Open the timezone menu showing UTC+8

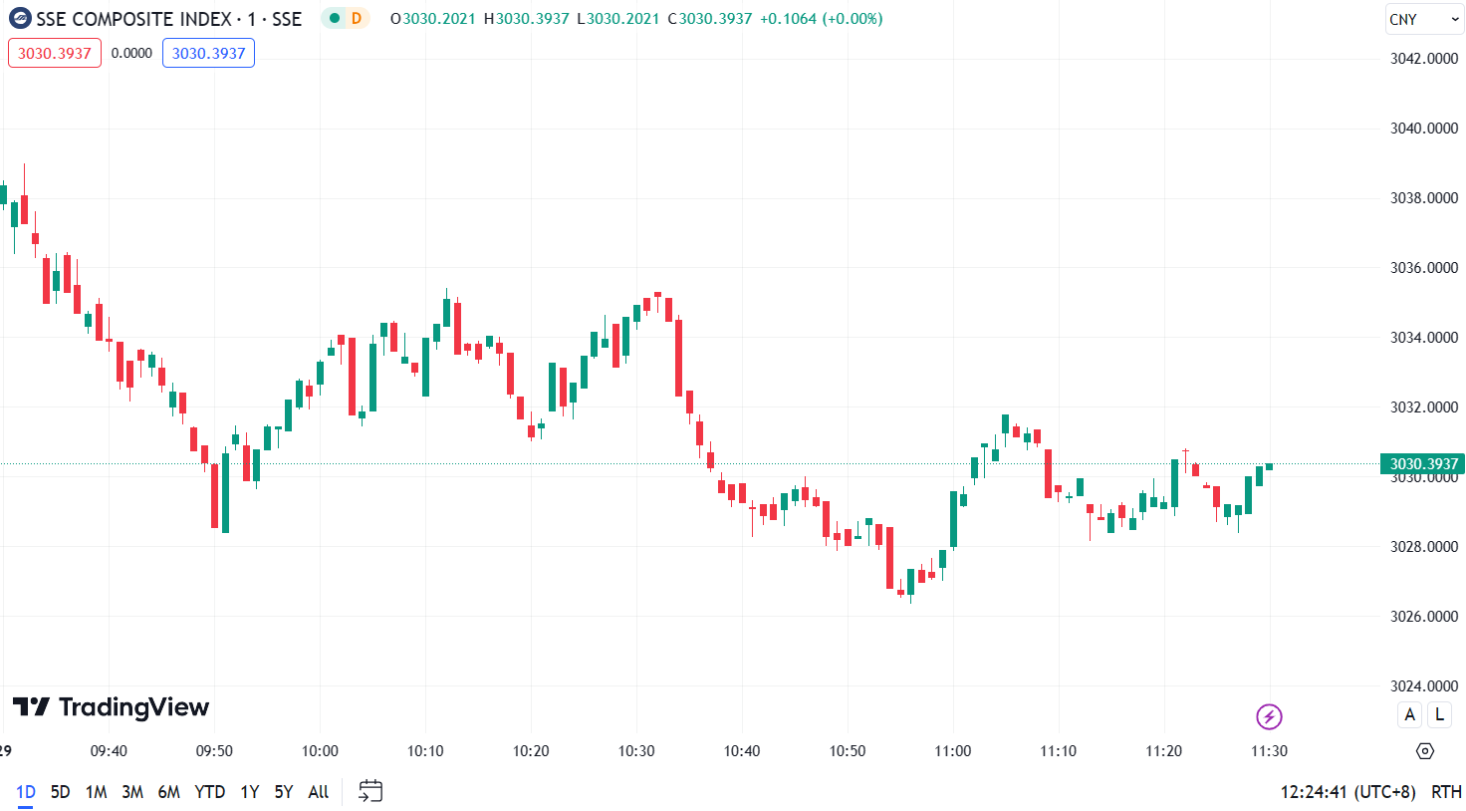[1347, 792]
